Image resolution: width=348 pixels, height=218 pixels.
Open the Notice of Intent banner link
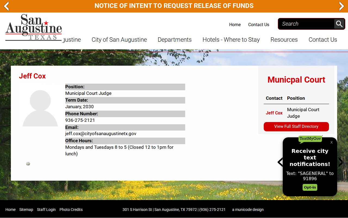pos(174,6)
